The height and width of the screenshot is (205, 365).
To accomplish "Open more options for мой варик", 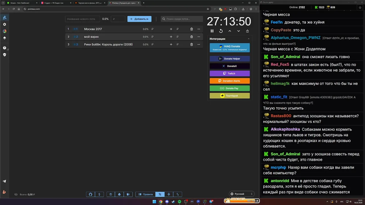I will click(199, 37).
